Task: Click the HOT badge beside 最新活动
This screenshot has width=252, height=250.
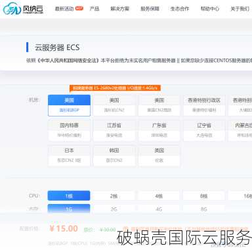Action: [79, 9]
